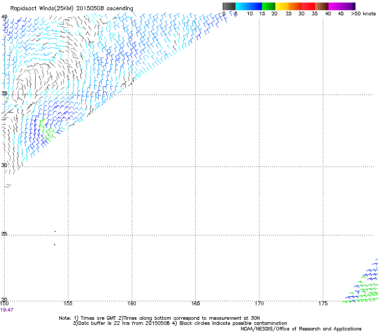The width and height of the screenshot is (378, 332).
Task: Click the '45' knots legend label
Action: (341, 14)
